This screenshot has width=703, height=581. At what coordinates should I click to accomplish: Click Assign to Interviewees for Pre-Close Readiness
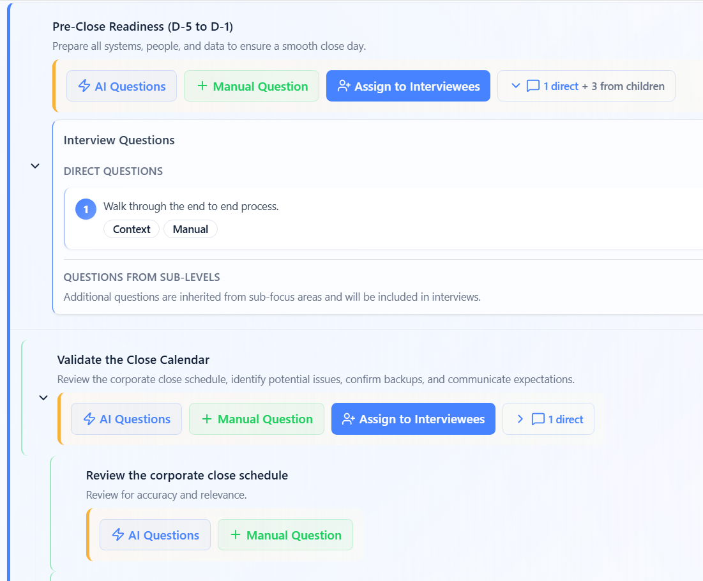click(x=408, y=86)
